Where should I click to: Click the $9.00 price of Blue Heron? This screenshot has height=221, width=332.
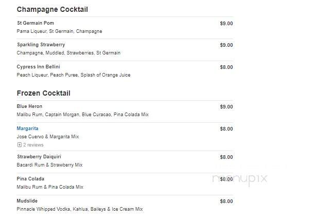pos(226,107)
